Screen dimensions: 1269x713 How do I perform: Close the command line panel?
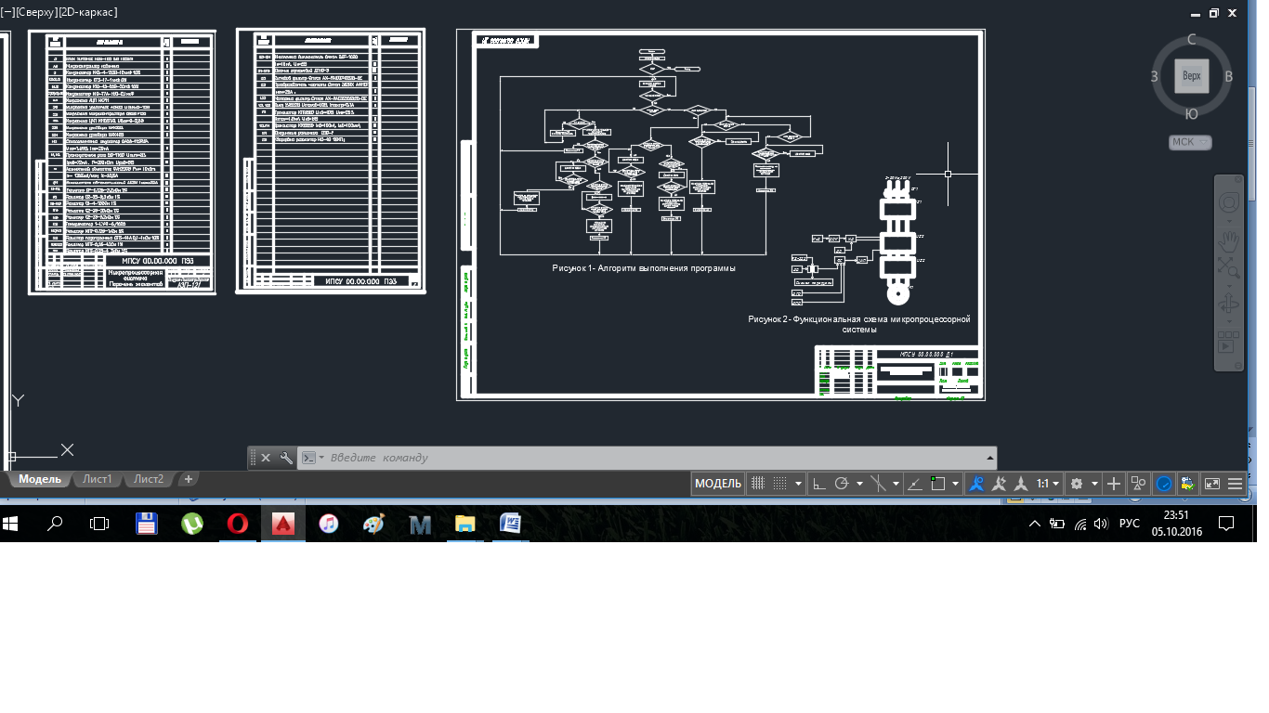click(x=266, y=458)
